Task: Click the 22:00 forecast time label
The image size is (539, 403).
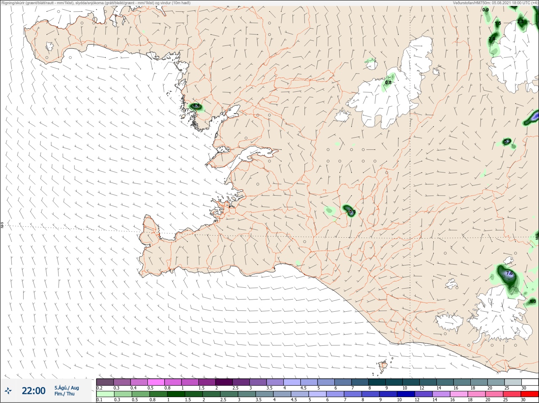Action: pos(33,391)
